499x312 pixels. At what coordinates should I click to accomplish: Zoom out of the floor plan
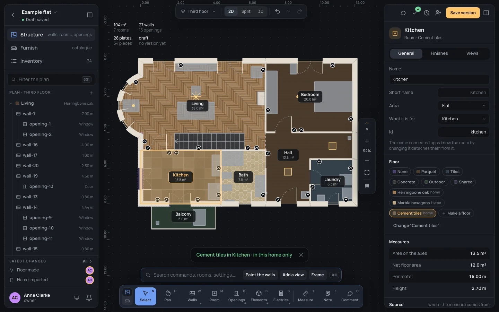[367, 161]
